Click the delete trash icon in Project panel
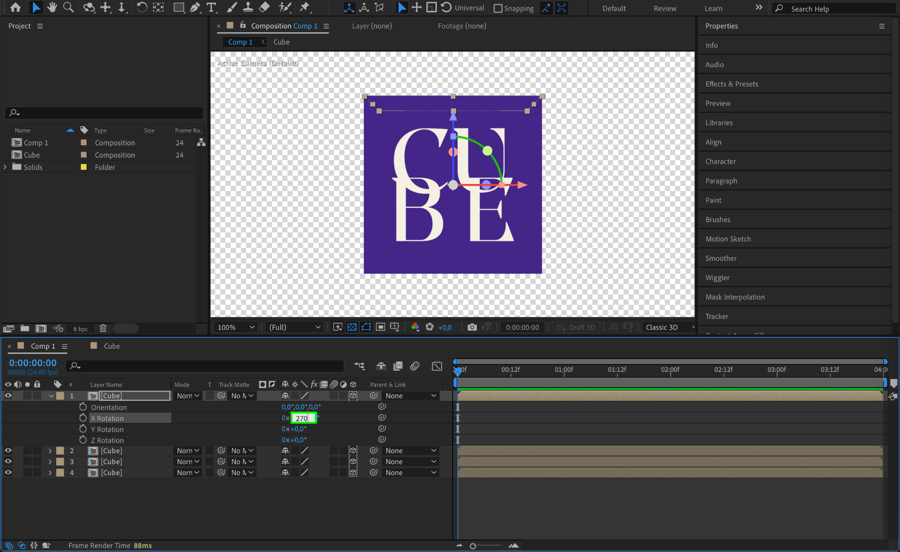 pos(103,328)
